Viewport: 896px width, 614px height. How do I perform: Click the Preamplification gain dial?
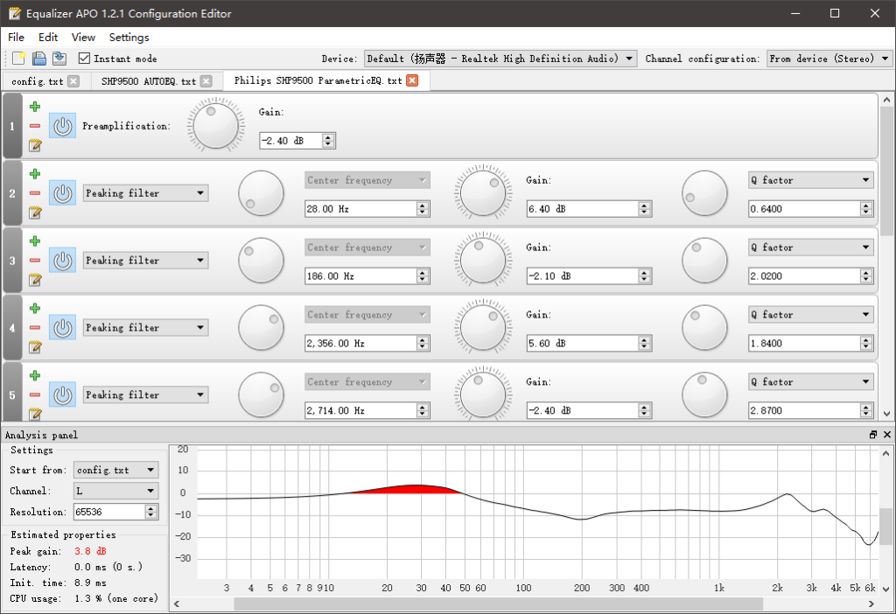coord(216,125)
